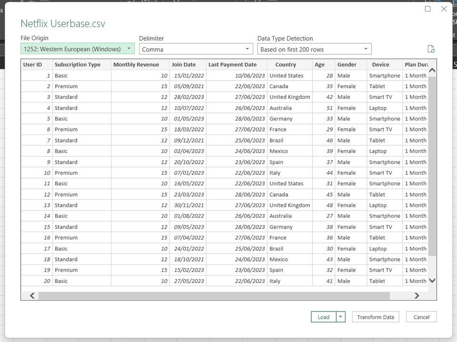Select the Subscription Type column header
Viewport: 457px width, 342px height.
tap(81, 64)
